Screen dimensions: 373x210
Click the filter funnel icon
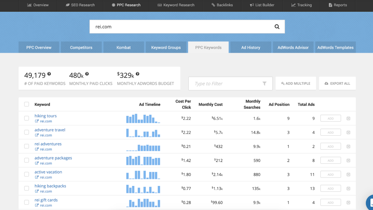264,83
